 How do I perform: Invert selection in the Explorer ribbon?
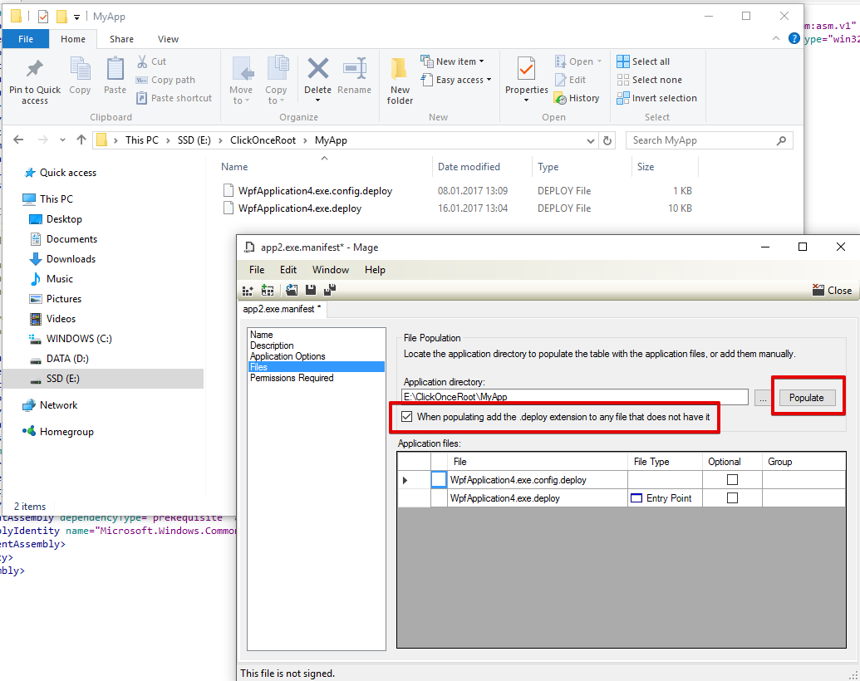656,97
